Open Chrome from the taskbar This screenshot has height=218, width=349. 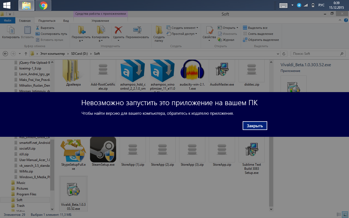pyautogui.click(x=43, y=5)
